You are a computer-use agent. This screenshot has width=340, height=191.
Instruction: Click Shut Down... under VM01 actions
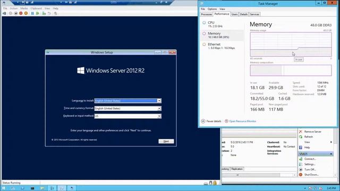coord(311,175)
